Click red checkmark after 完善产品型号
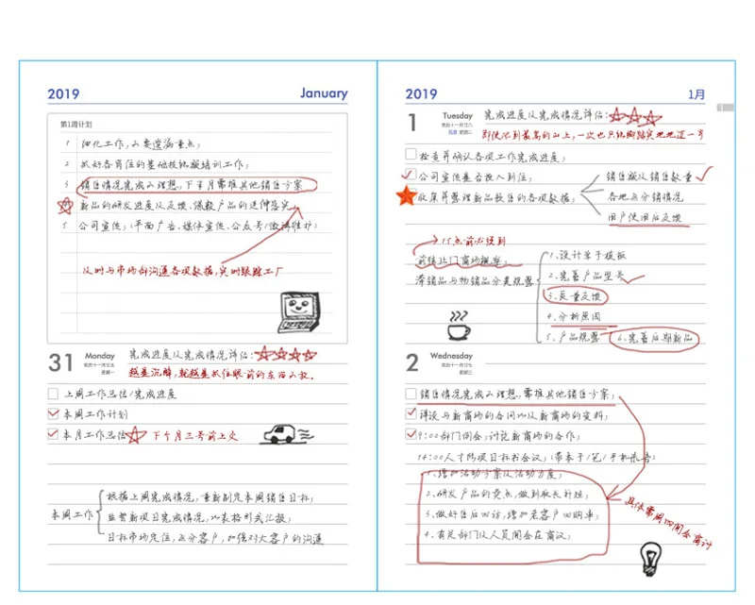This screenshot has width=755, height=605. pyautogui.click(x=633, y=277)
